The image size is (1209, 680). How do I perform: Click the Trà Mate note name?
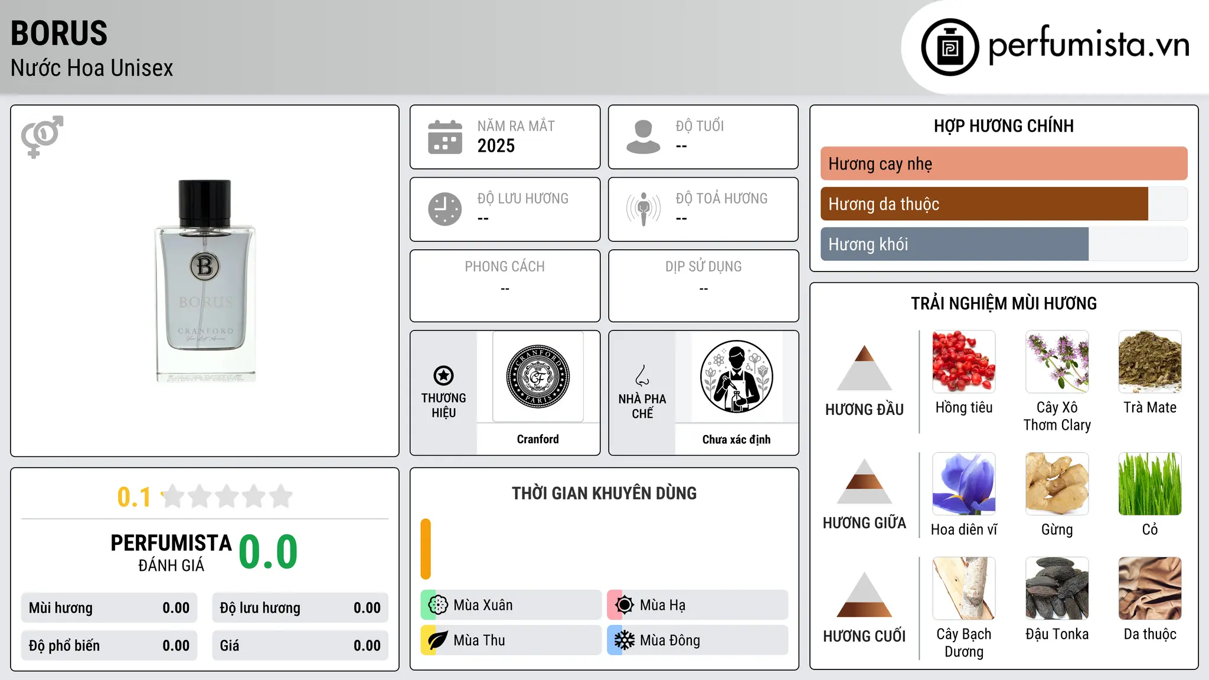coord(1150,407)
